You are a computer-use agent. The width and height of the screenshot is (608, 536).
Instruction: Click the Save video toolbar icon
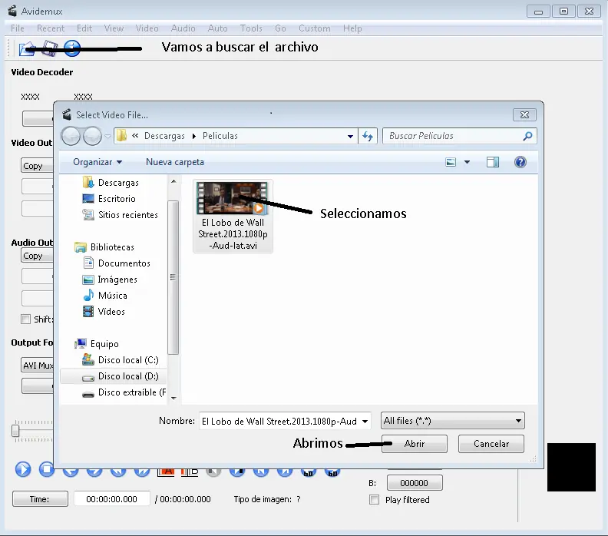point(50,48)
